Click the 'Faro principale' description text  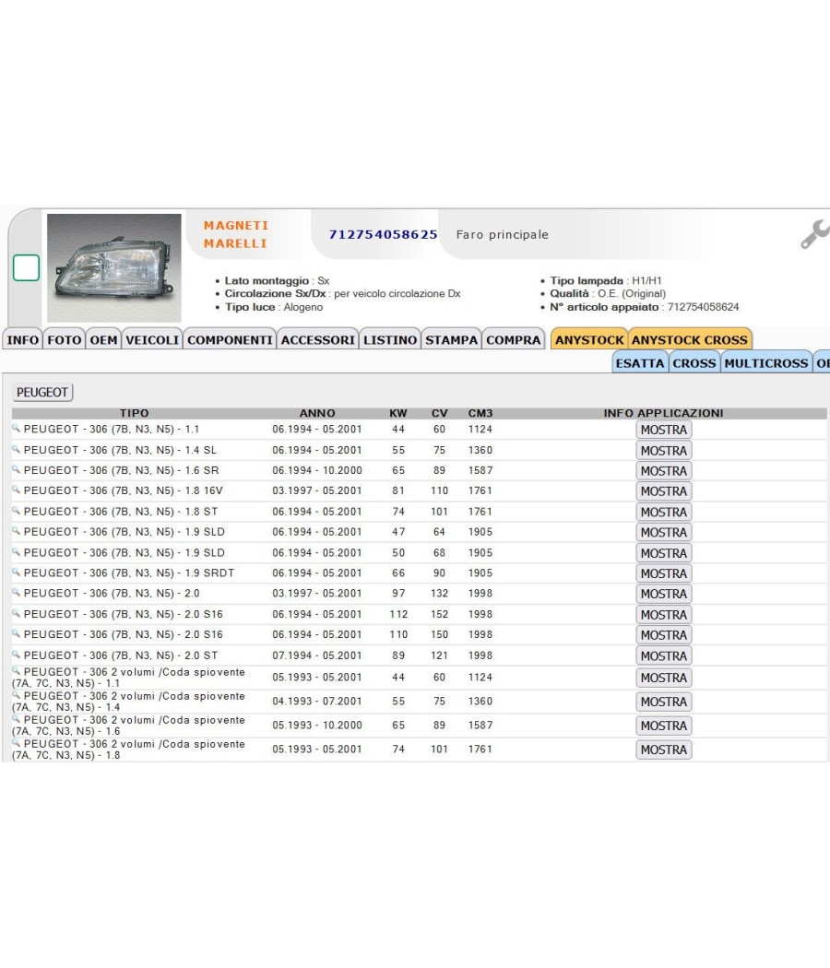point(502,234)
